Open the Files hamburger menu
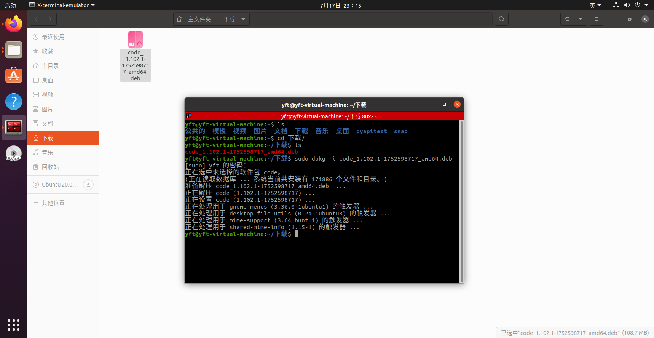This screenshot has height=338, width=654. 597,19
